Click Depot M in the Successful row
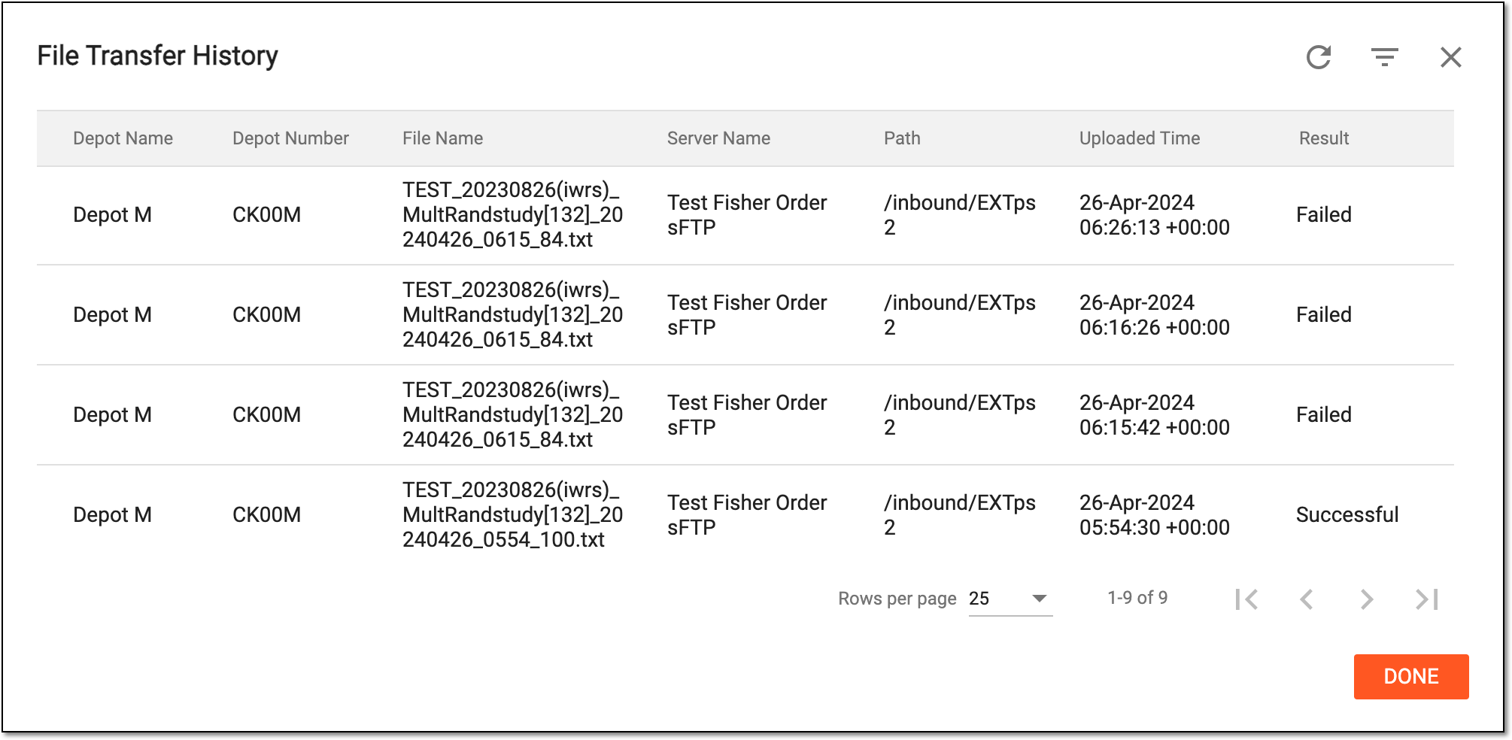This screenshot has width=1512, height=740. click(112, 515)
